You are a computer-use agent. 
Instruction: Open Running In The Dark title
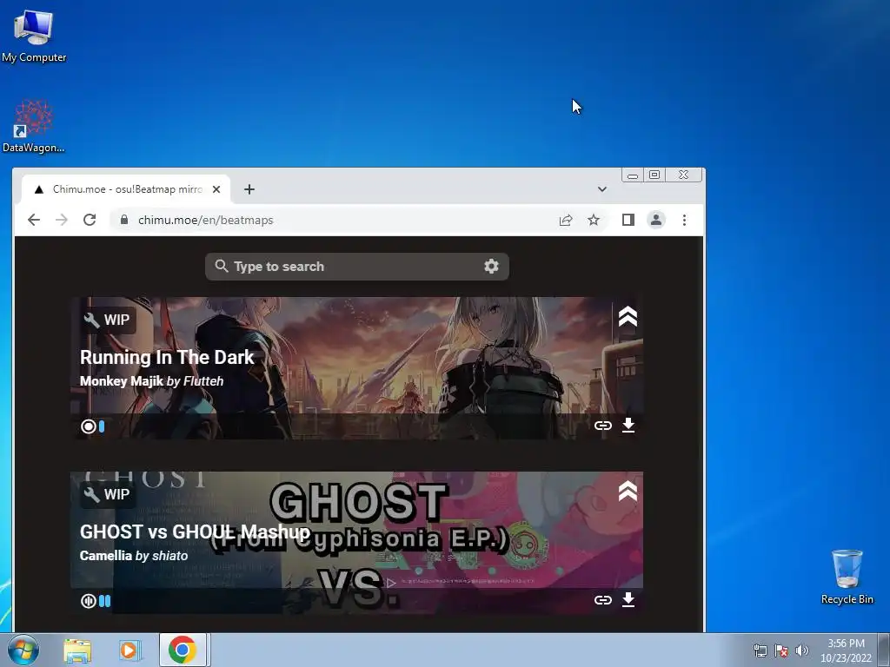(x=167, y=357)
